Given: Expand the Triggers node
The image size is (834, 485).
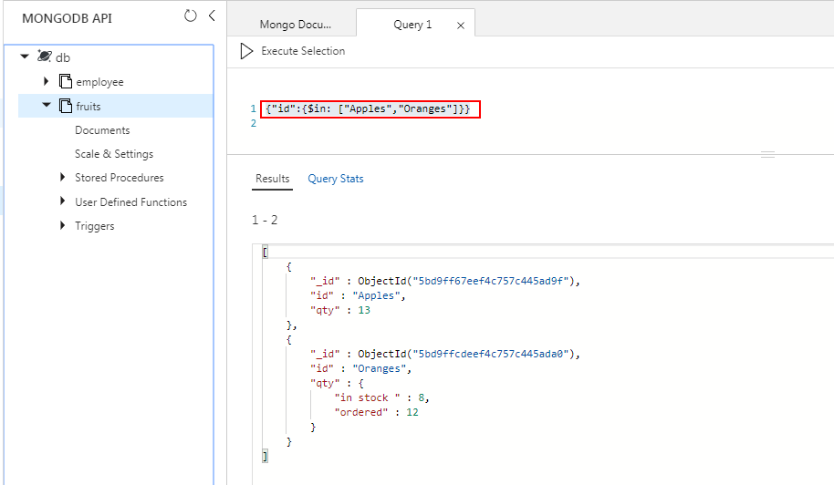Looking at the screenshot, I should click(x=63, y=225).
